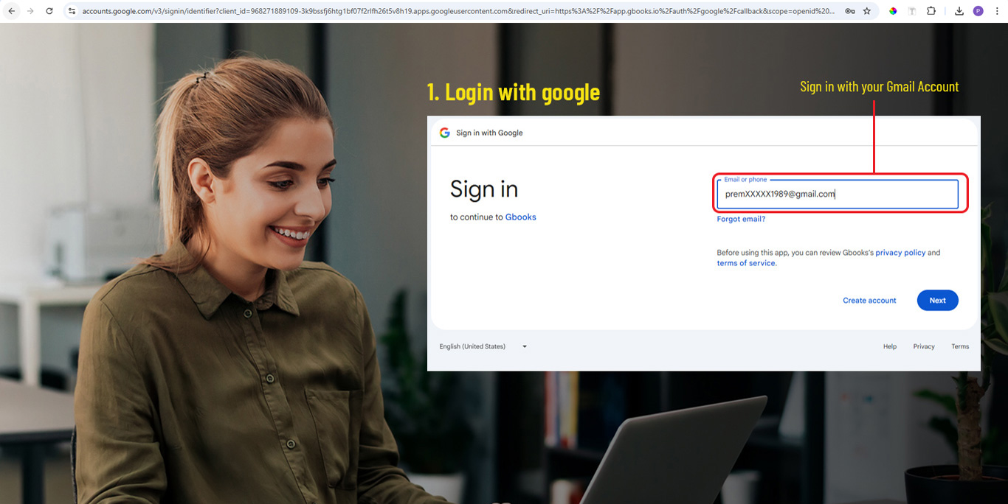Viewport: 1008px width, 504px height.
Task: Click the 'Sign in with Google' header text
Action: 489,133
